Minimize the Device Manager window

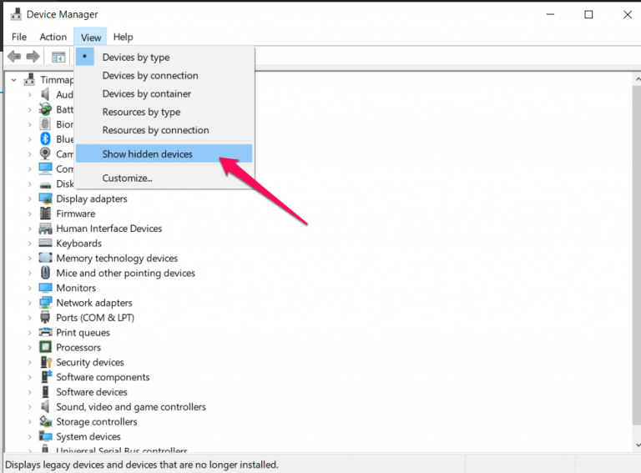[550, 15]
